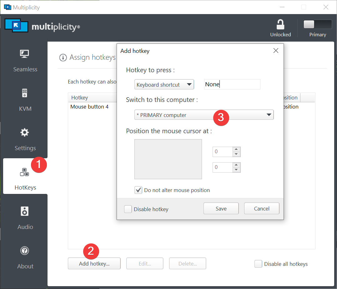Click the first cursor position number field

click(x=223, y=152)
